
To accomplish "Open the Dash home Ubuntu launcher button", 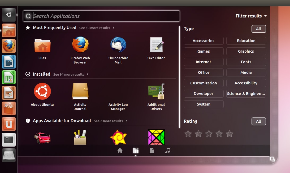I will [x=9, y=15].
